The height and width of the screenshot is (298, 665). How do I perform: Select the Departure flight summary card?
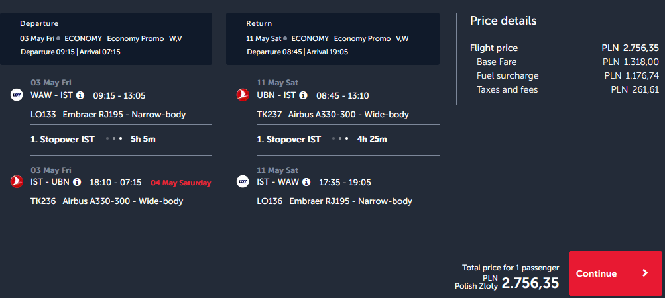[106, 38]
